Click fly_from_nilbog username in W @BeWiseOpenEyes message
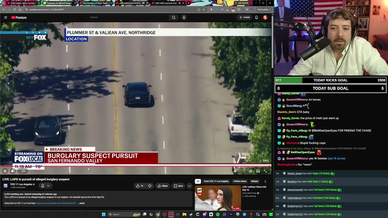This screenshot has height=218, width=388. 297,130
